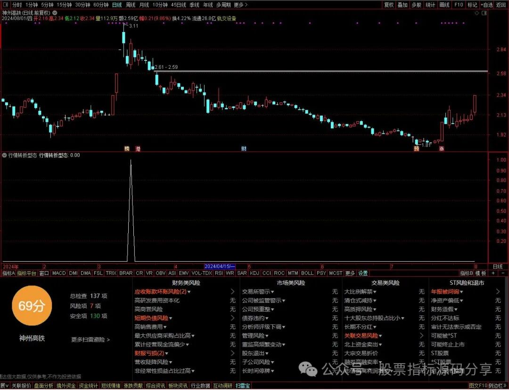Click the blue 财 marker below the chart
Viewport: 509px width, 390px height.
pyautogui.click(x=244, y=149)
